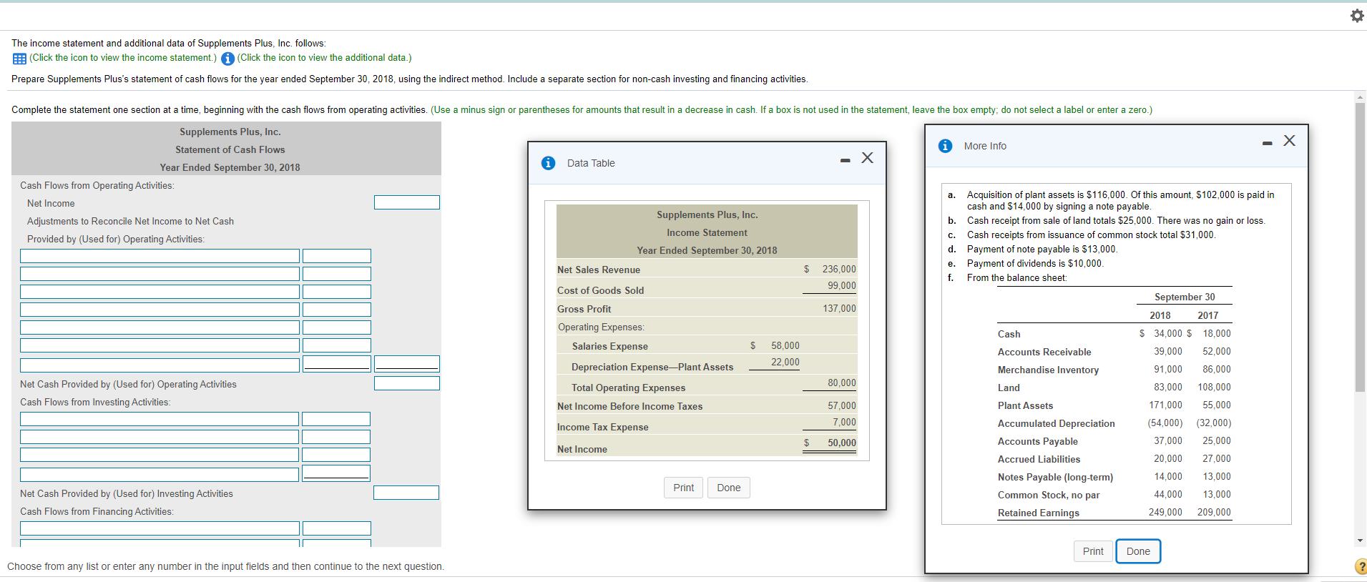Select the first financing activity label box
The width and height of the screenshot is (1367, 582).
(x=160, y=528)
